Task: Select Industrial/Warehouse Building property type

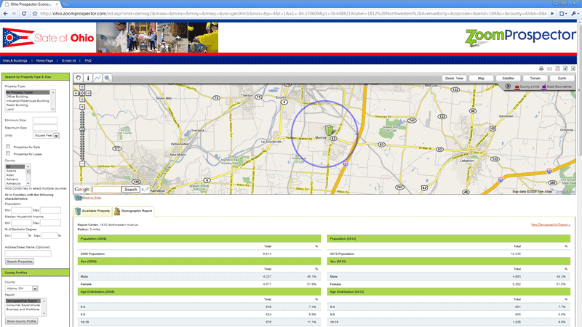Action: [x=28, y=101]
